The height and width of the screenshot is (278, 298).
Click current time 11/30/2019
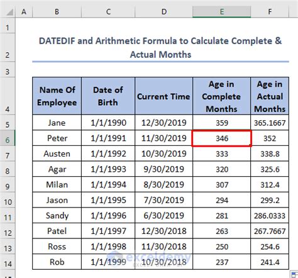(164, 138)
